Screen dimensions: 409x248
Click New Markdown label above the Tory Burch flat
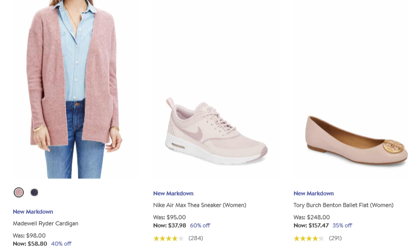[x=314, y=193]
